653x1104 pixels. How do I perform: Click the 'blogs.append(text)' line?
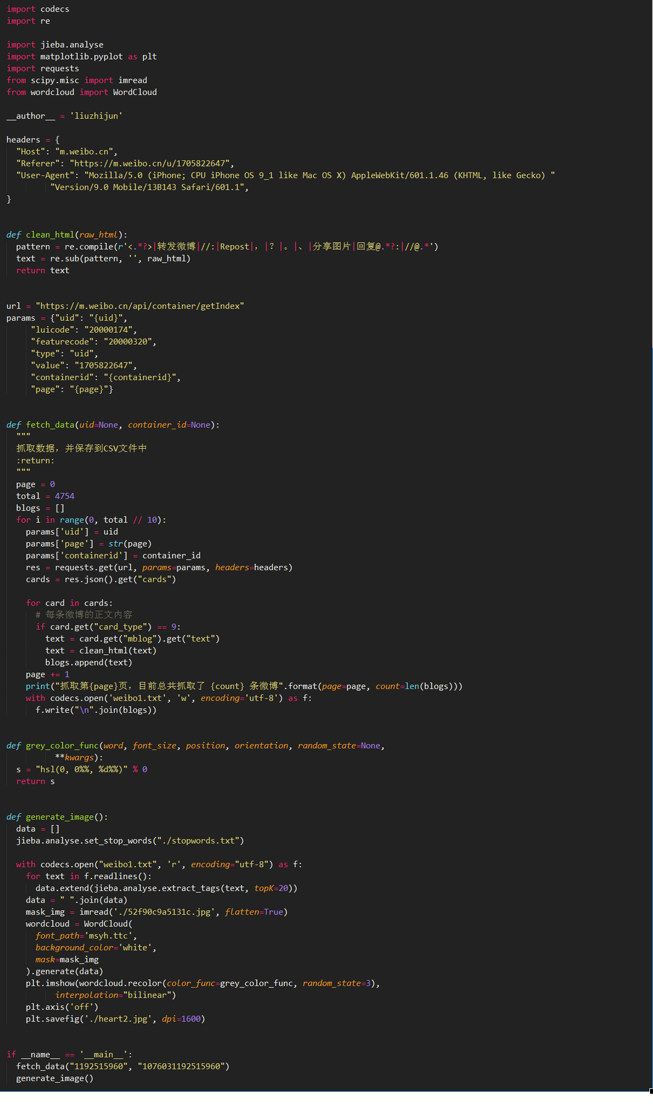[89, 663]
